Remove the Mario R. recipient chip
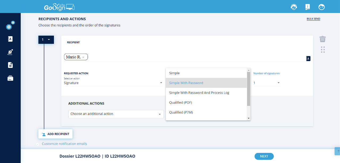 (x=83, y=57)
